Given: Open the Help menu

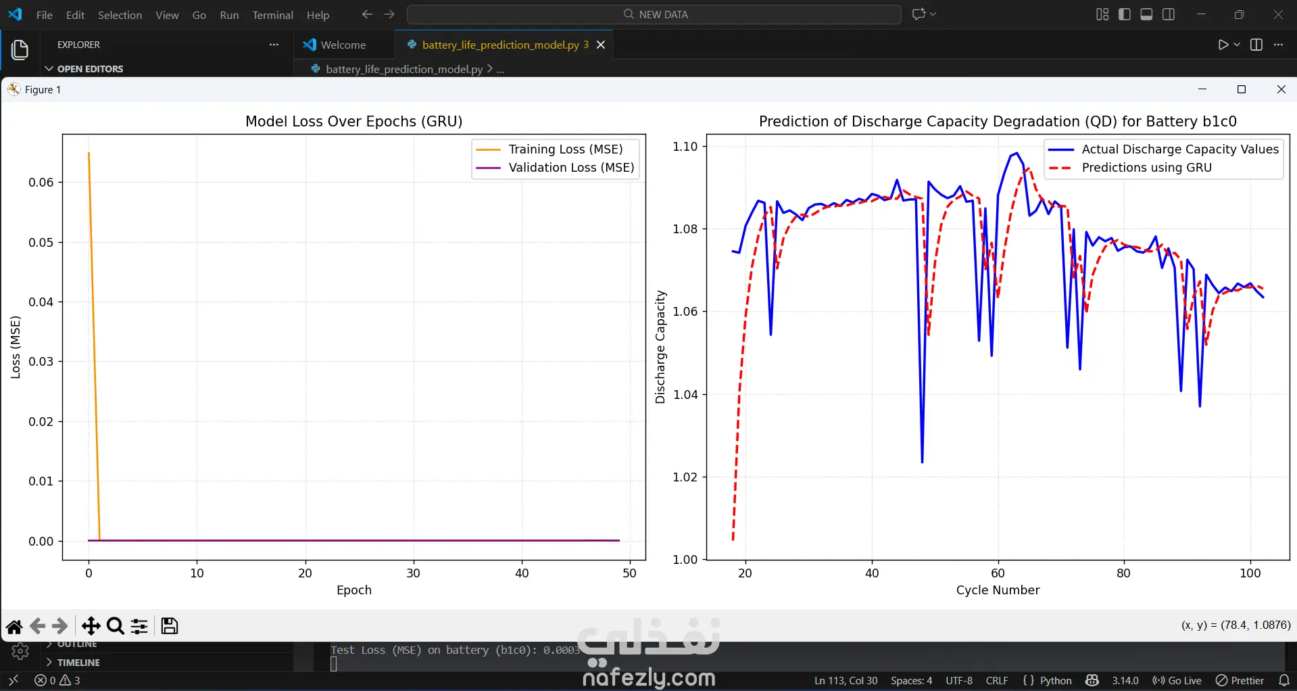Looking at the screenshot, I should [318, 14].
